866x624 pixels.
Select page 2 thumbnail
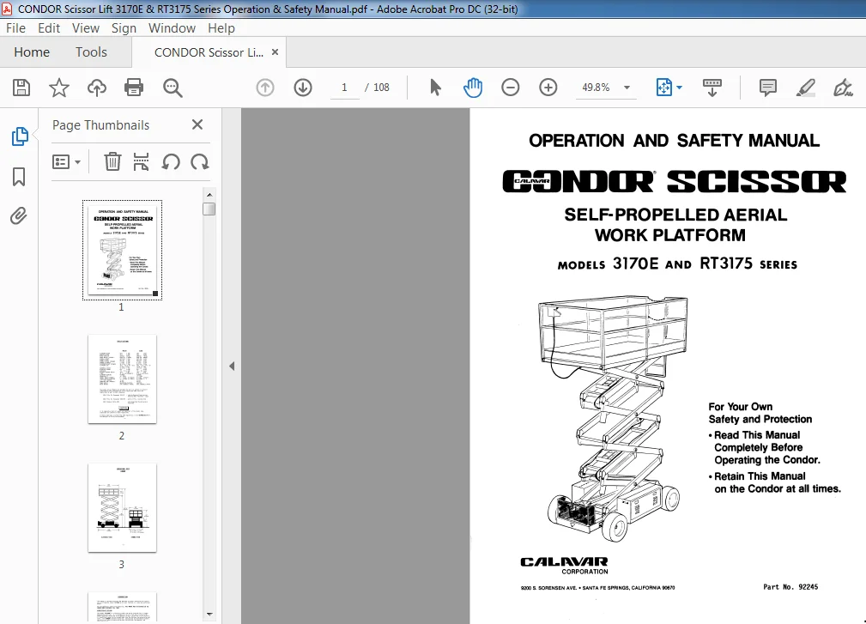click(122, 379)
